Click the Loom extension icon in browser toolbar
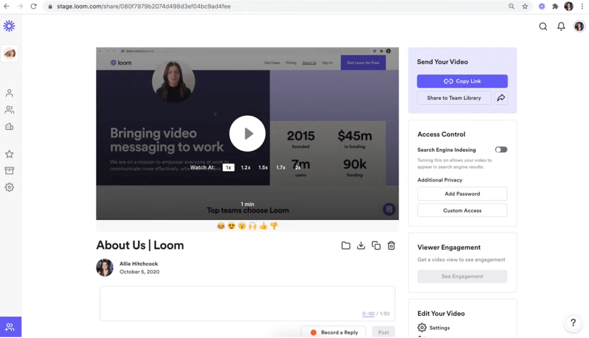This screenshot has height=338, width=589. [x=542, y=6]
